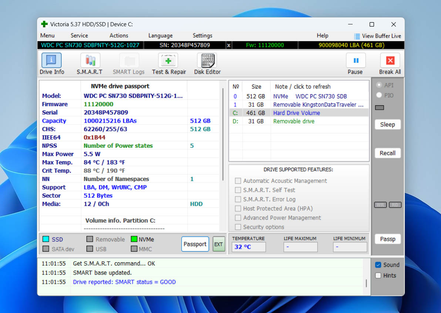Click the Pause icon

[356, 61]
